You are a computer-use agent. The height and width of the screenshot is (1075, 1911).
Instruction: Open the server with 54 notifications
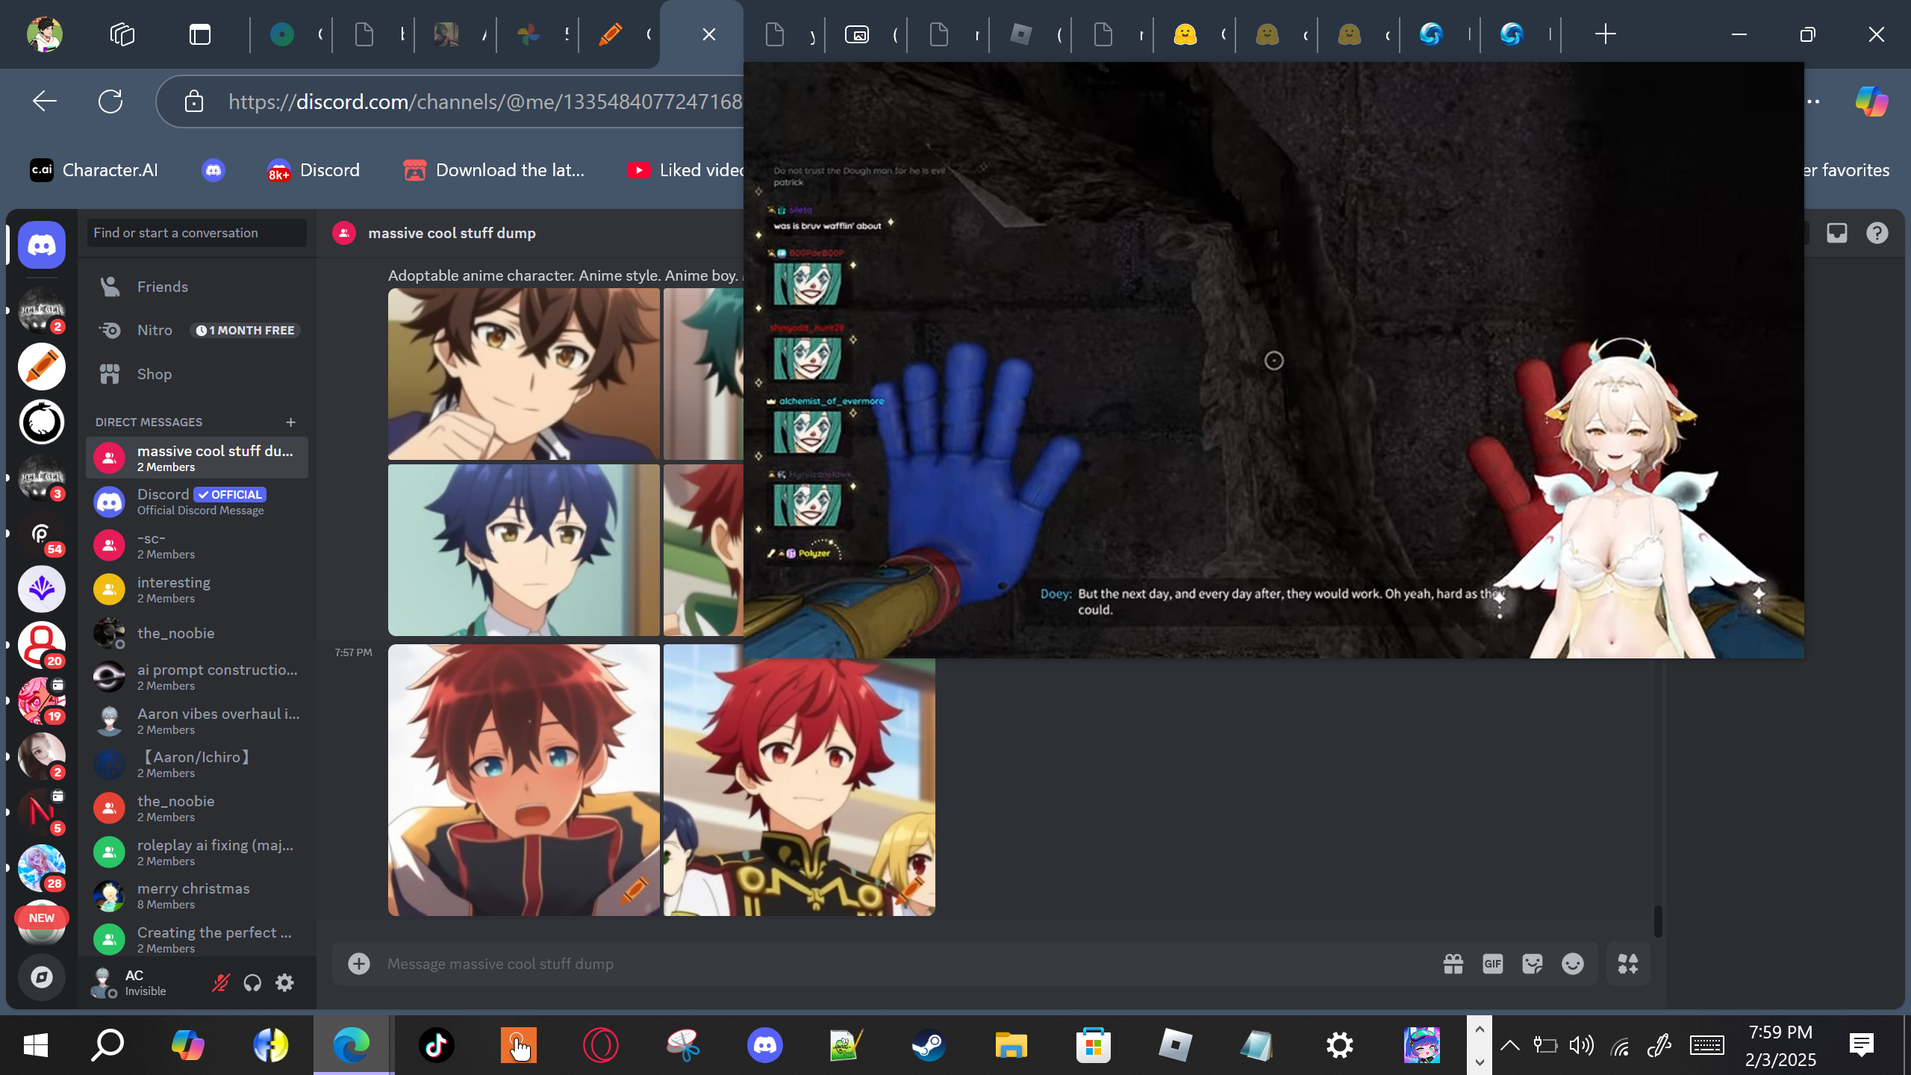[x=42, y=534]
